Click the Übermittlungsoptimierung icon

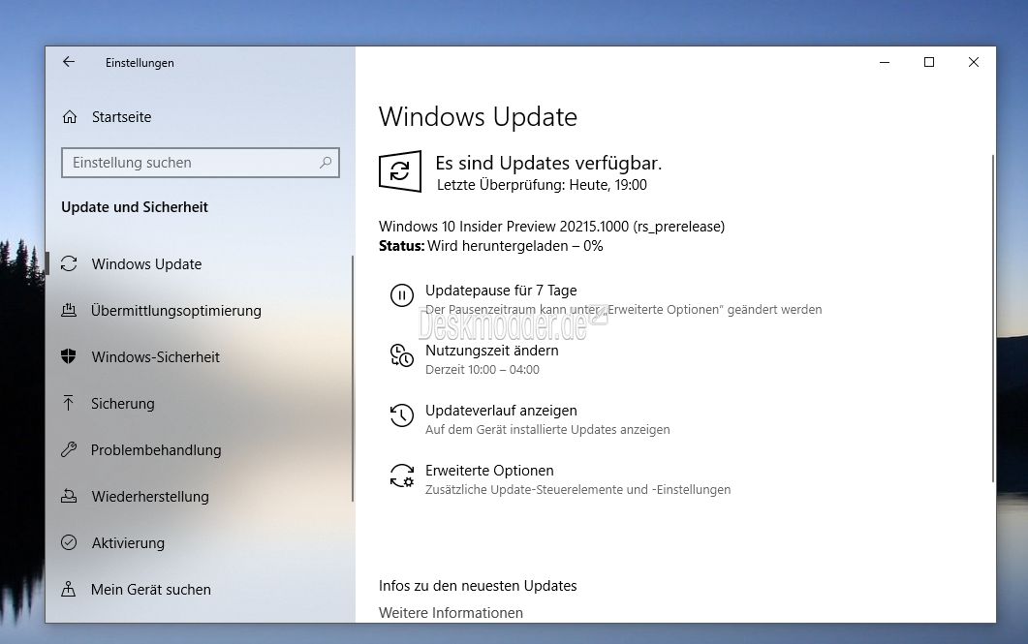click(x=69, y=311)
